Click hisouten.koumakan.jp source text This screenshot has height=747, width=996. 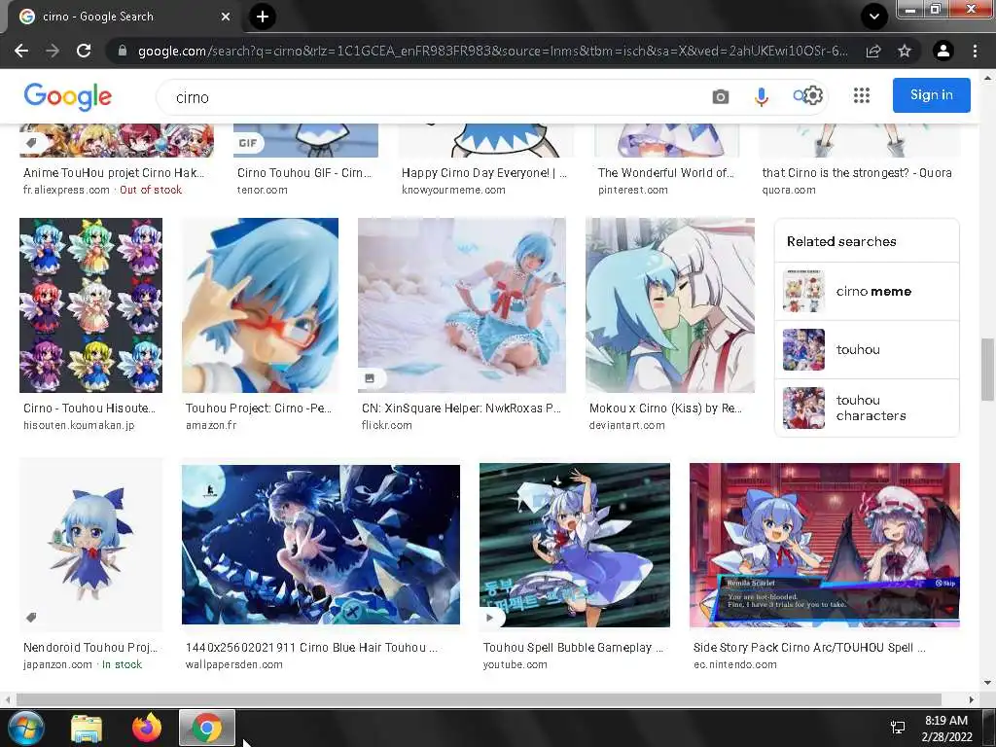point(79,426)
